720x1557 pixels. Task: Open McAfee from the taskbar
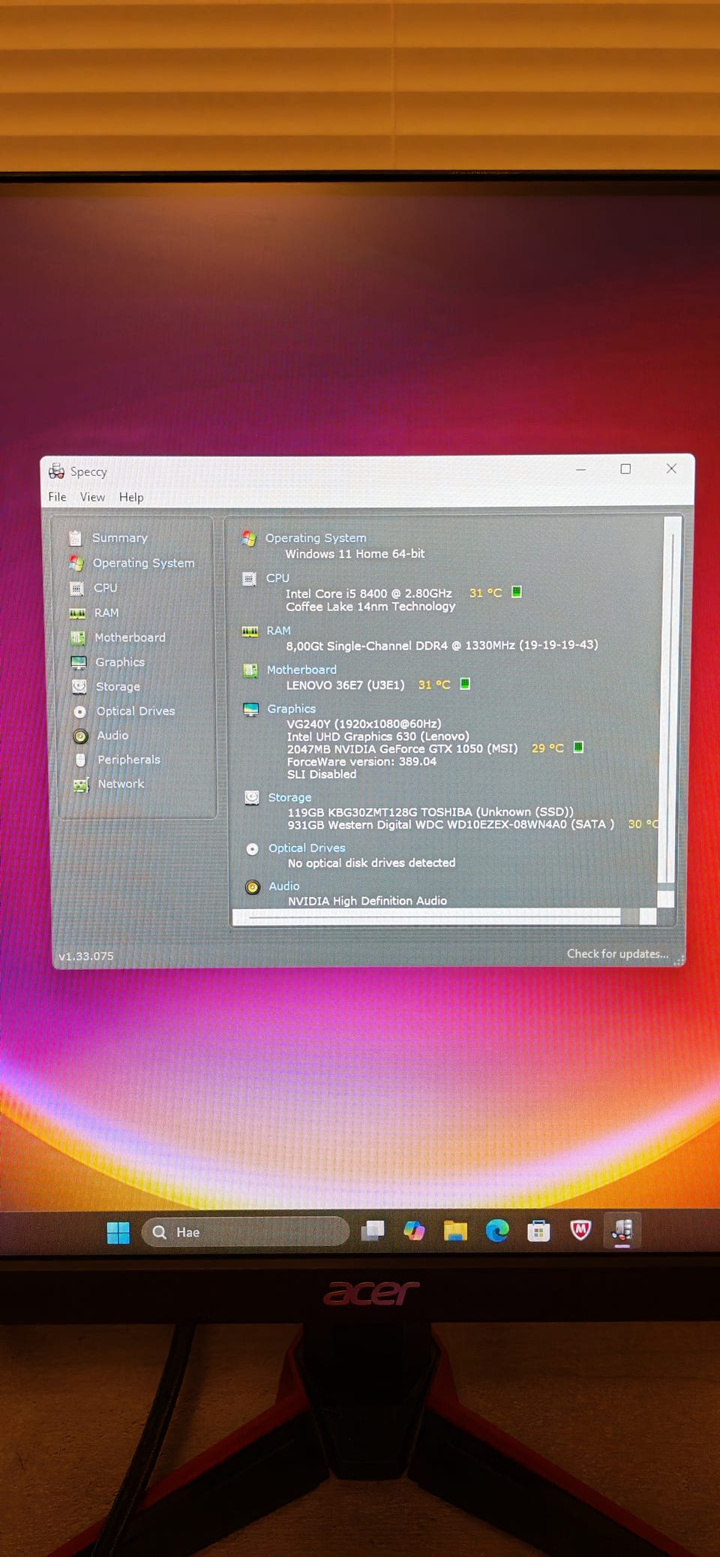pyautogui.click(x=580, y=1230)
